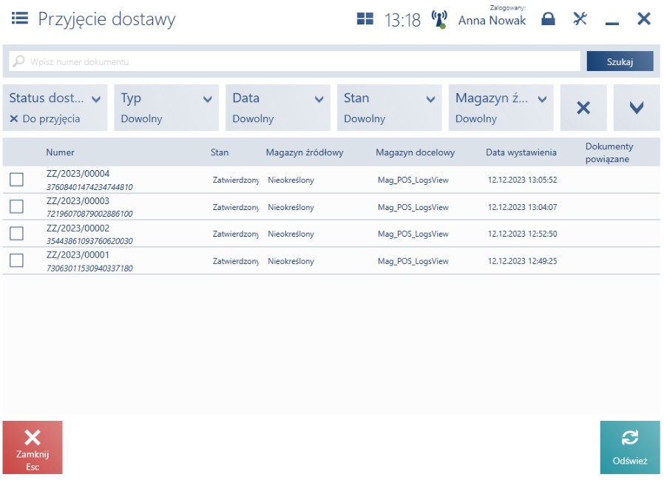This screenshot has width=664, height=480.
Task: Expand more filters chevron button
Action: [x=637, y=107]
